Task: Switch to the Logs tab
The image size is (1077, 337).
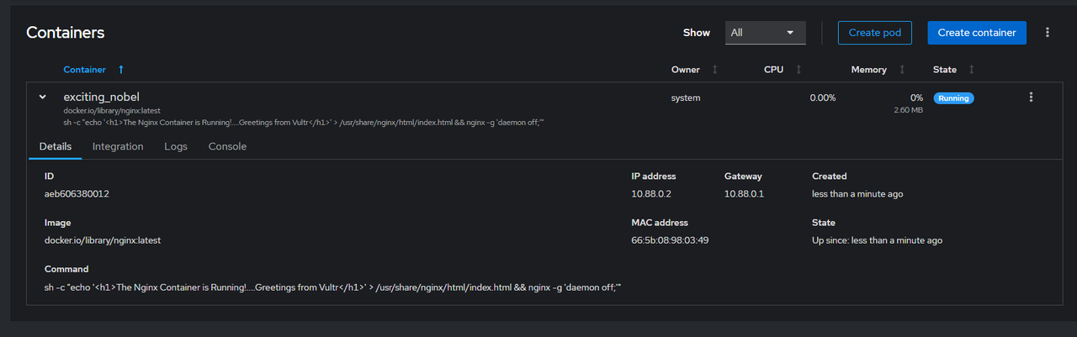Action: (176, 146)
